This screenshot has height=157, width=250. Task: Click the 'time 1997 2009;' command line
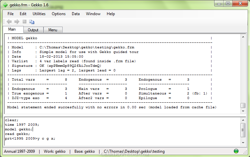pos(22,125)
